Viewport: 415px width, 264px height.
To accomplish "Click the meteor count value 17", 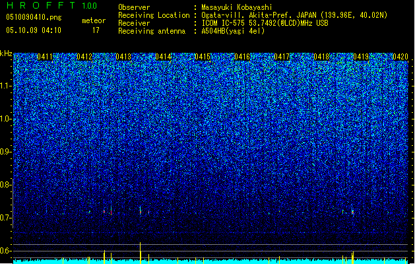I will tap(96, 30).
